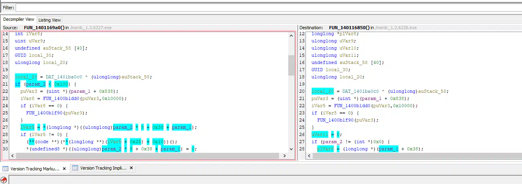Switch to the Decompiler View tab
Image resolution: width=522 pixels, height=184 pixels.
point(19,19)
